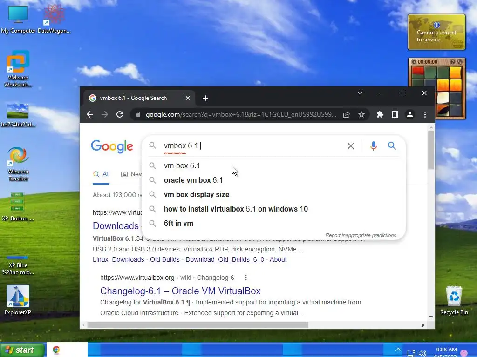Click the Chrome taskbar button

coord(67,350)
